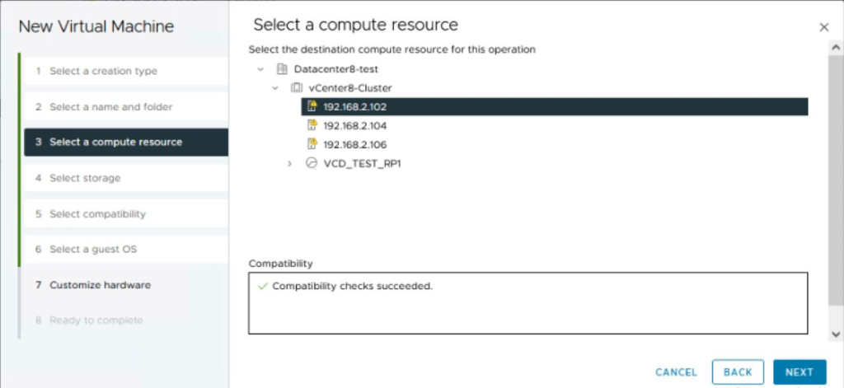
Task: Collapse the Datacenter8-test tree node
Action: pyautogui.click(x=261, y=69)
